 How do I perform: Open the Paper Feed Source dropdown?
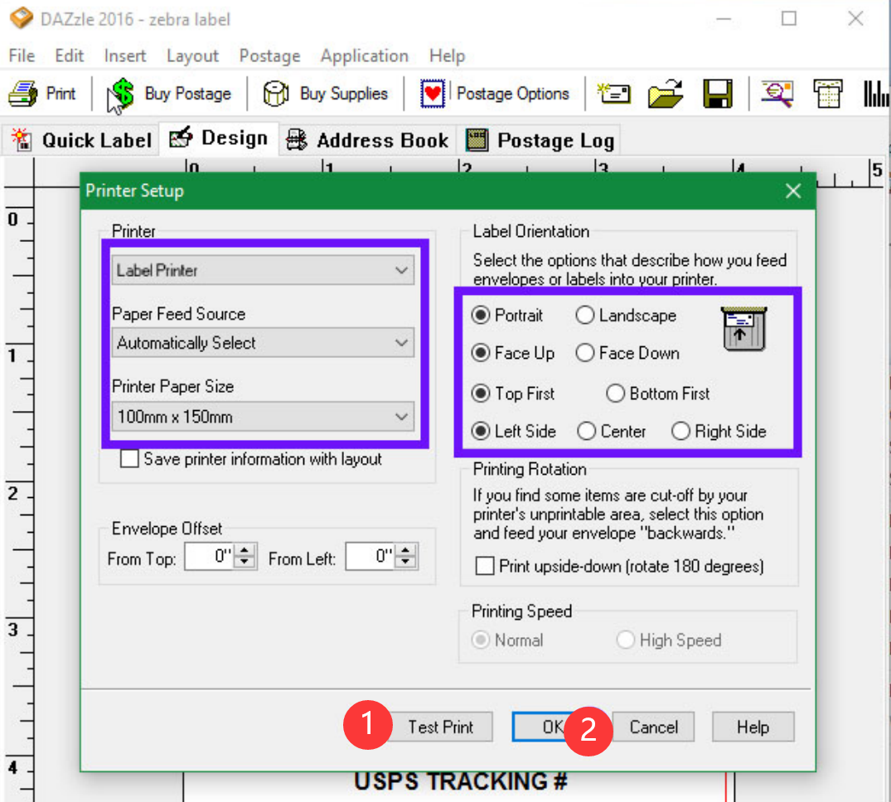(263, 343)
